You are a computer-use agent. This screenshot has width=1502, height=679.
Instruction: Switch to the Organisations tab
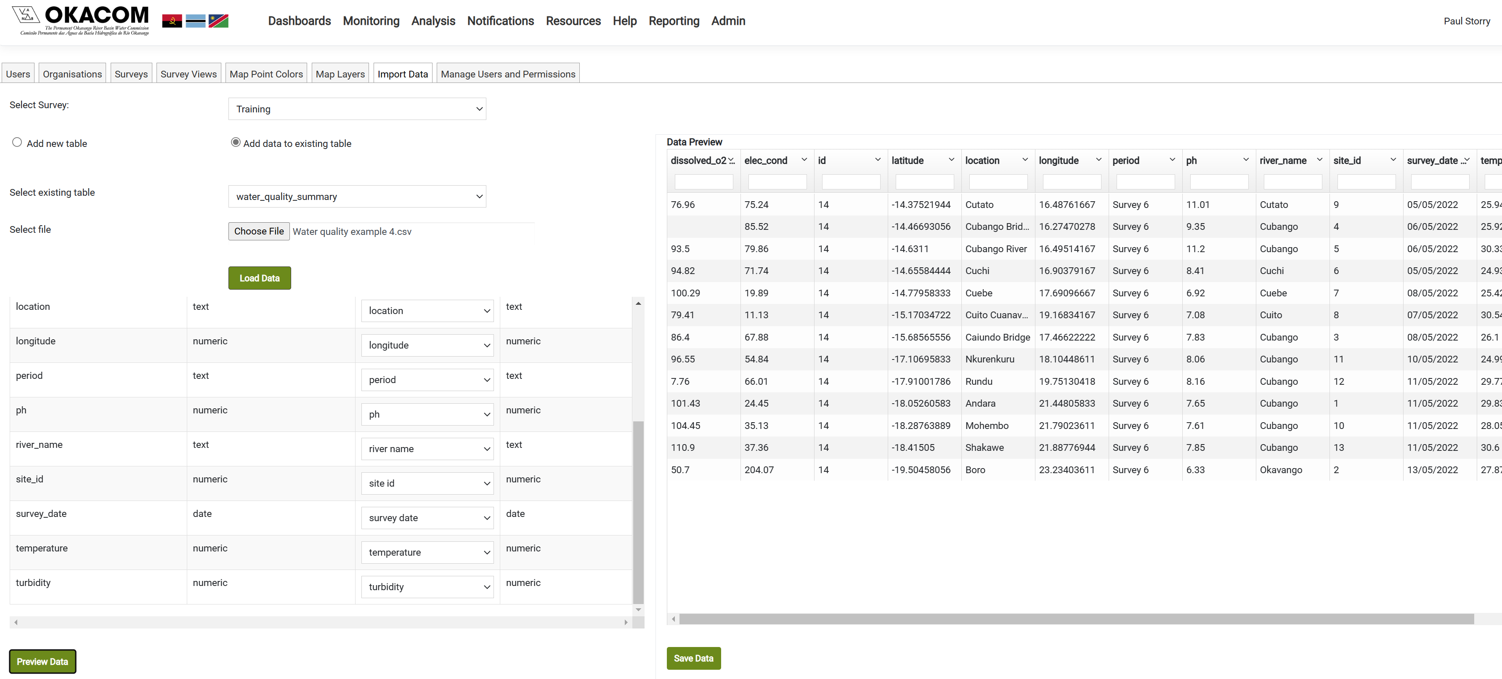(72, 74)
